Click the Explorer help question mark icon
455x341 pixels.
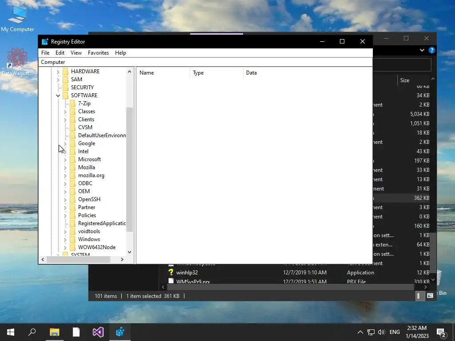[432, 50]
